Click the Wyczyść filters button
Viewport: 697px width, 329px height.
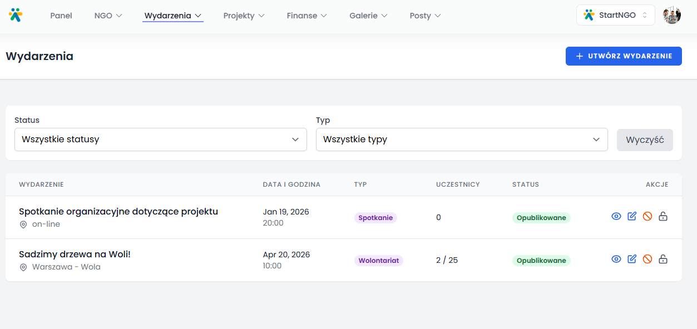pyautogui.click(x=645, y=140)
